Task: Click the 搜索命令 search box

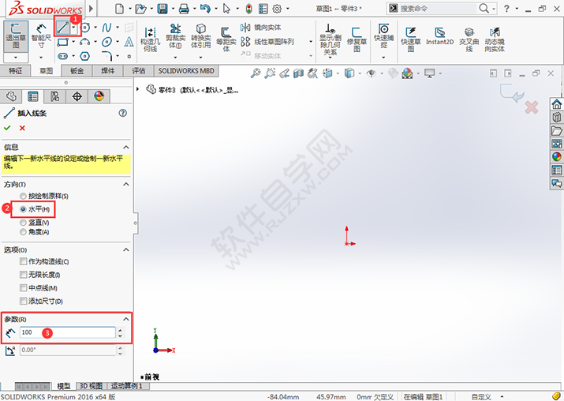Action: [x=437, y=8]
